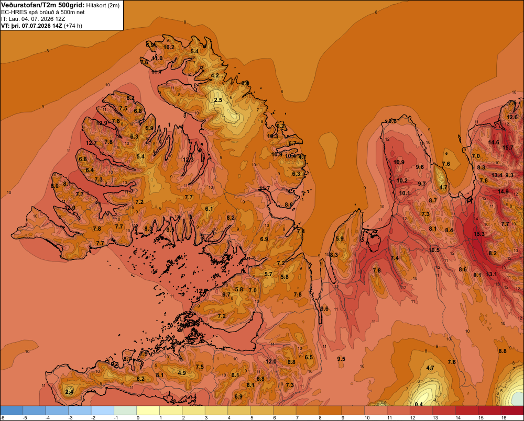The image size is (524, 421).
Task: Click the title text 'Veðurstofan/T2m 500grid:'
Action: (x=42, y=5)
